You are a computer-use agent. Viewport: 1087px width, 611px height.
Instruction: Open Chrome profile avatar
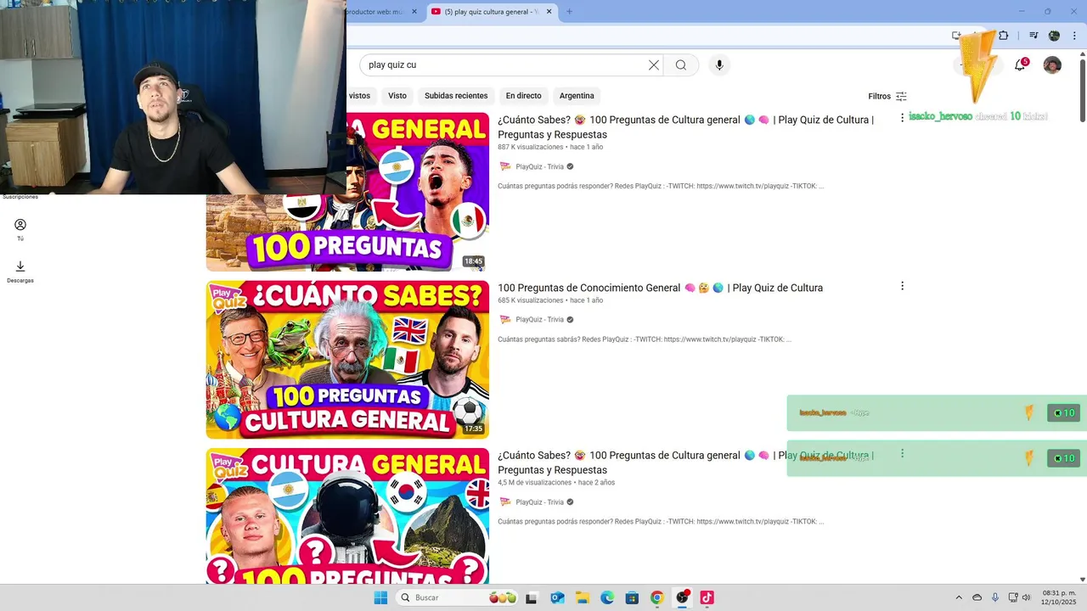(x=1054, y=36)
